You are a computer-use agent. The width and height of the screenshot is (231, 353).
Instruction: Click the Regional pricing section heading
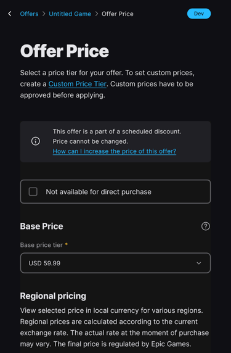coord(53,296)
